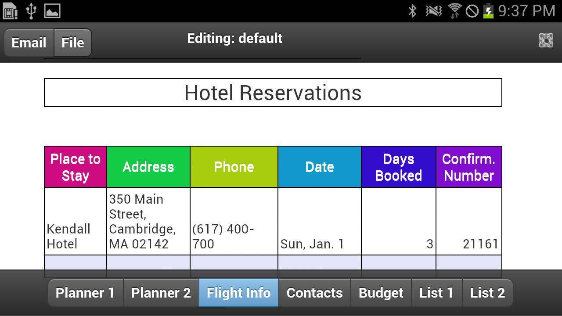Open the Contacts tab
562x316 pixels.
click(315, 293)
